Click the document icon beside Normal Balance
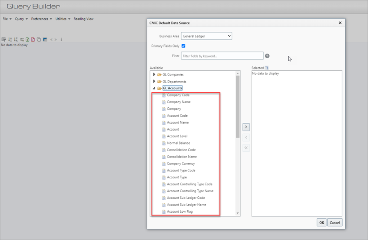Viewport: 368px width, 240px height. [164, 143]
